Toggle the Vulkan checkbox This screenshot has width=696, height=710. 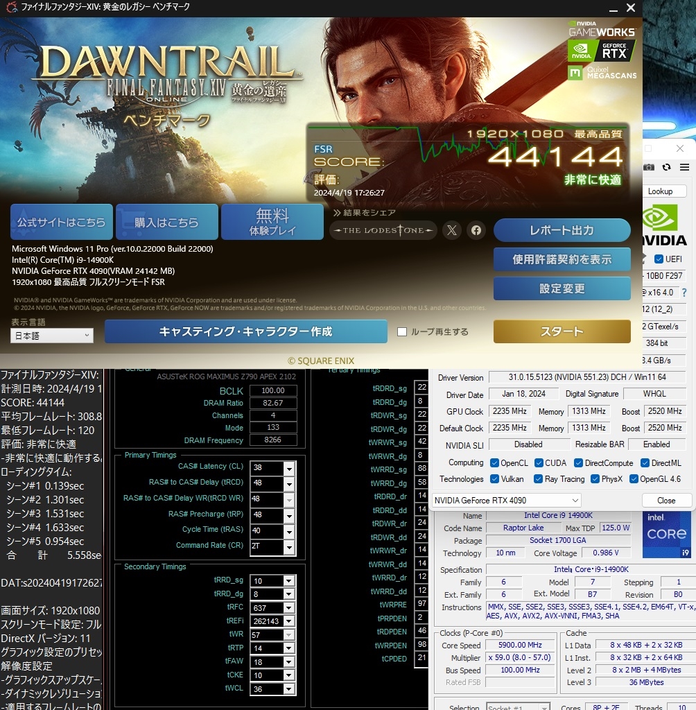point(494,479)
